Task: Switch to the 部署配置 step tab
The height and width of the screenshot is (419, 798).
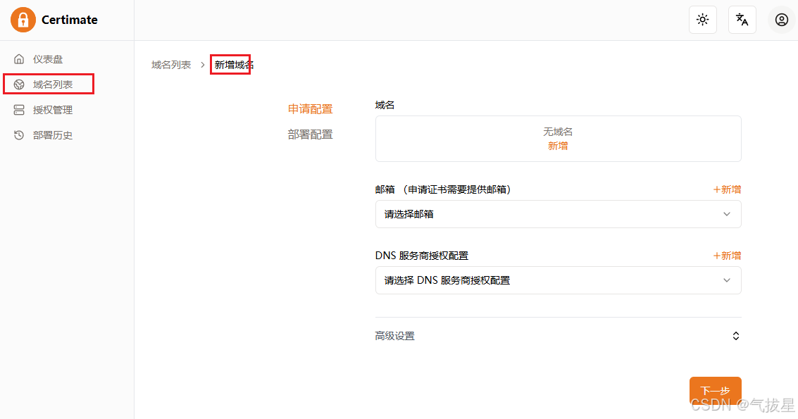Action: point(310,135)
